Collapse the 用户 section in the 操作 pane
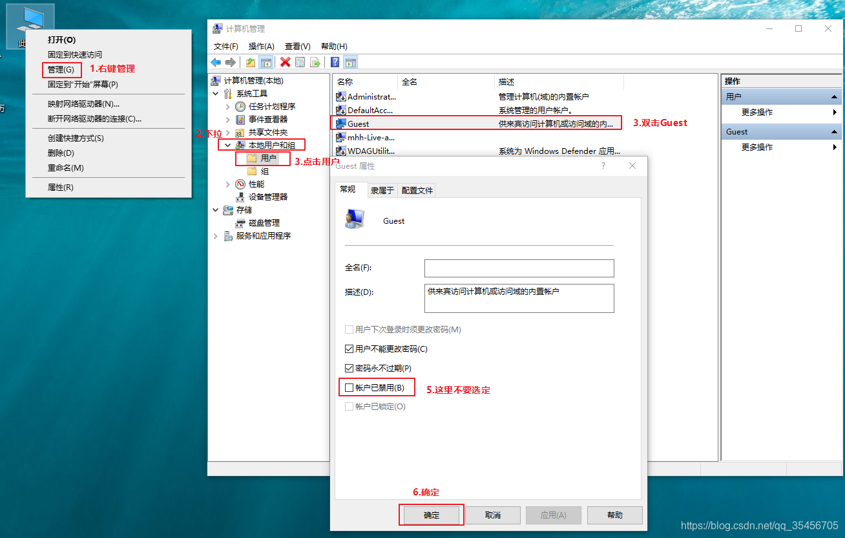 pos(835,96)
